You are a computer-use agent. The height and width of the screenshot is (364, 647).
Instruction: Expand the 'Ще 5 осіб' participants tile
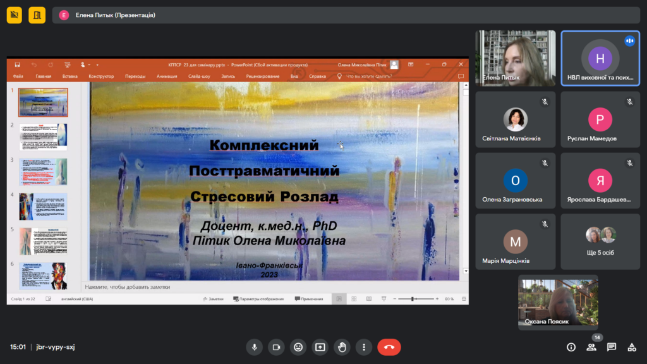click(x=600, y=242)
